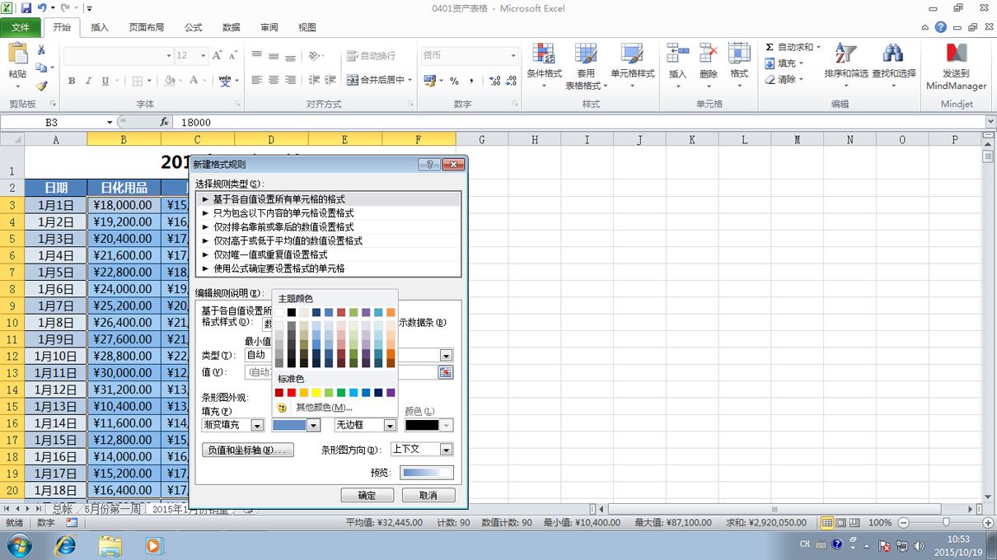Click the 负值和坐标轴 button
The height and width of the screenshot is (560, 997).
248,450
